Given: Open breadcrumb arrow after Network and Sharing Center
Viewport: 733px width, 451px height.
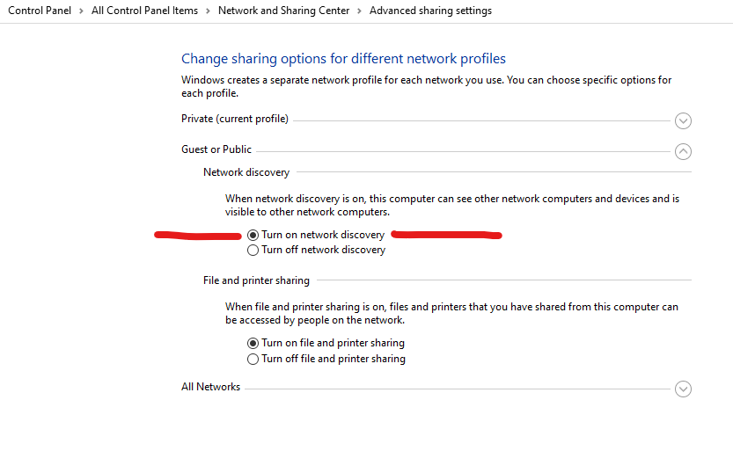Looking at the screenshot, I should click(360, 11).
